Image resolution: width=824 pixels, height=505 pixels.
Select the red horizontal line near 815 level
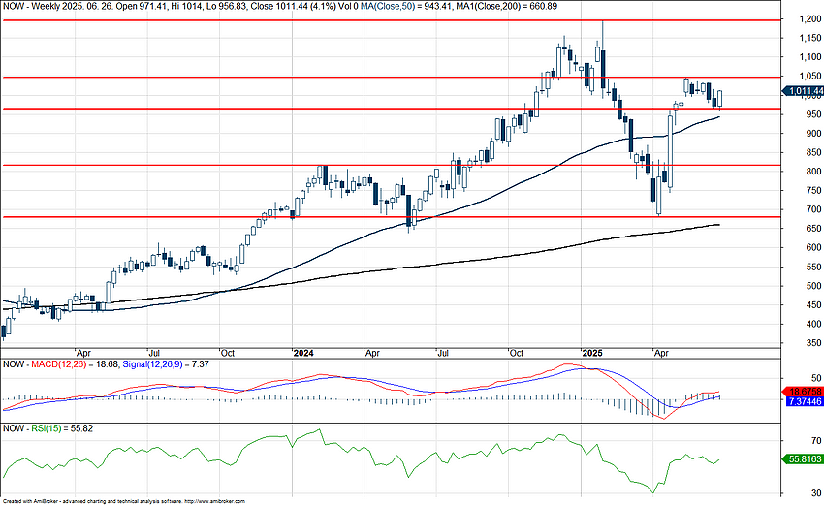pyautogui.click(x=390, y=165)
